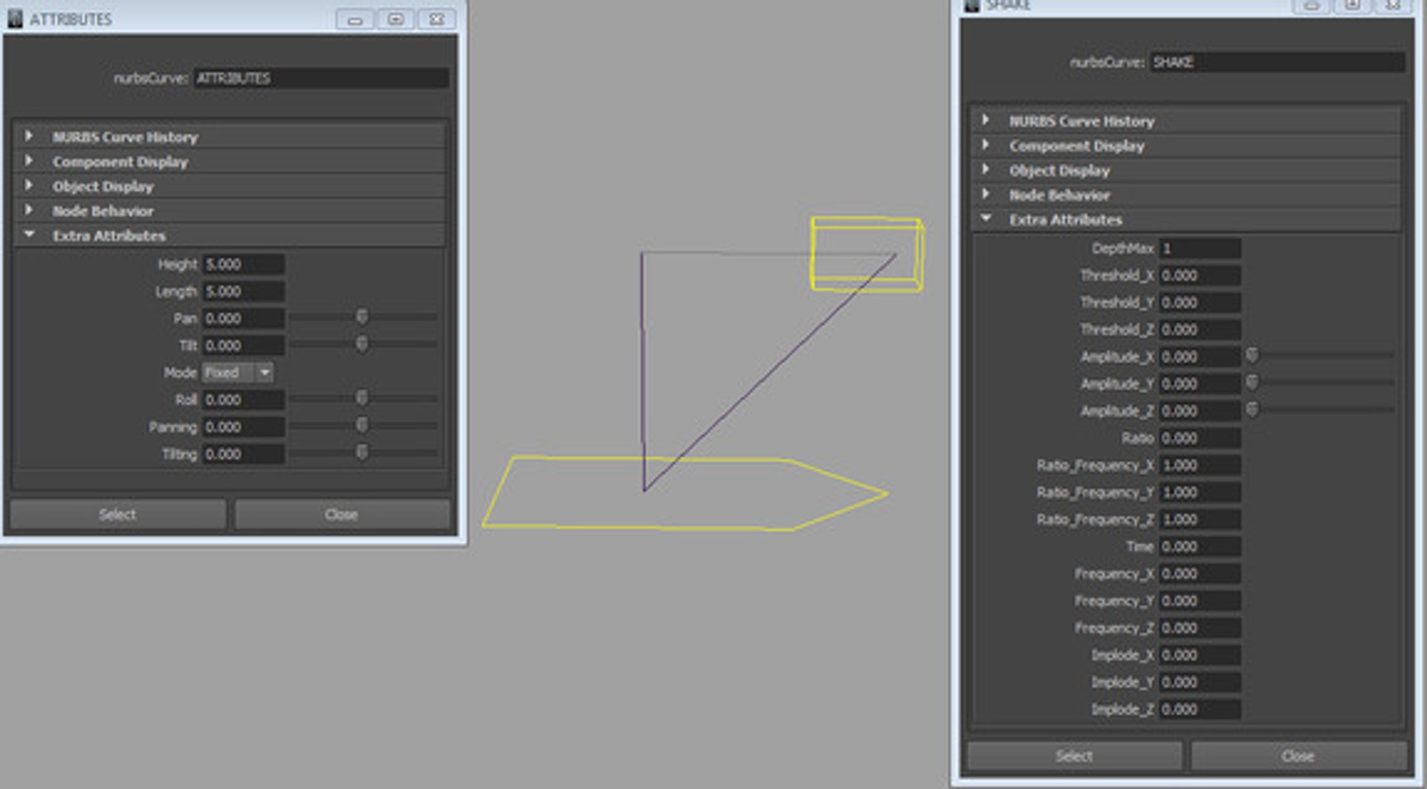This screenshot has width=1427, height=789.
Task: Click the Amplitude_Y slider handle
Action: point(1252,383)
